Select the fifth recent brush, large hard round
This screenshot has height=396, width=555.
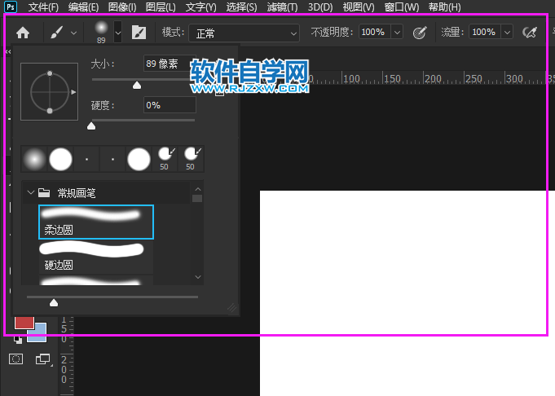pos(139,159)
